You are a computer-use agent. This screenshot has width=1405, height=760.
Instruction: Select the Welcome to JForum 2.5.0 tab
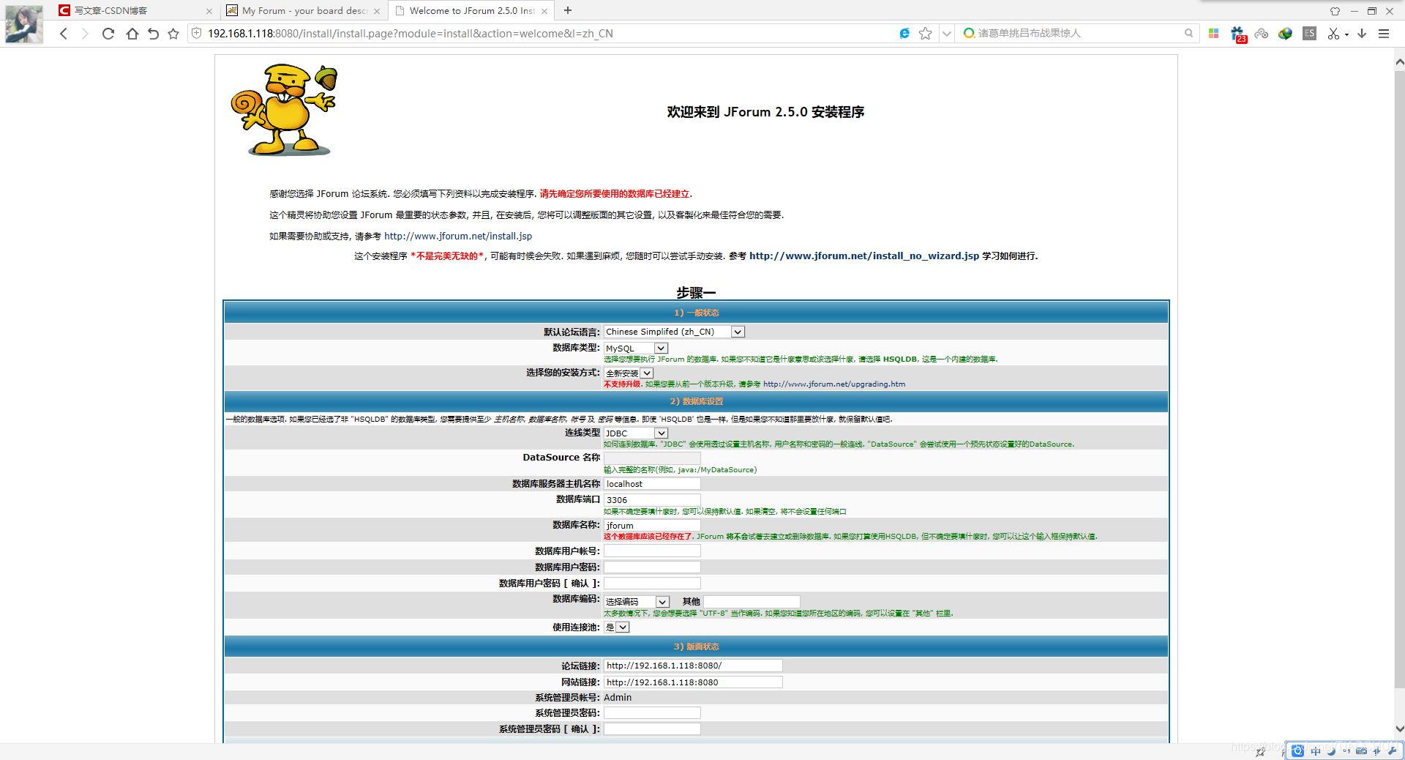471,11
